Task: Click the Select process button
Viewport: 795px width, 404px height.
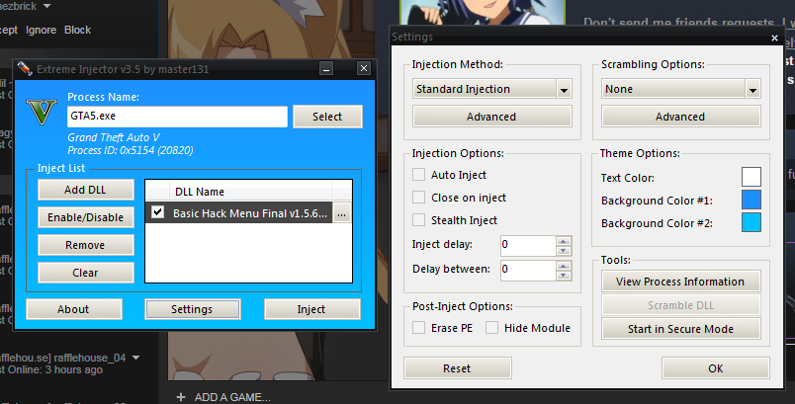Action: click(x=327, y=117)
